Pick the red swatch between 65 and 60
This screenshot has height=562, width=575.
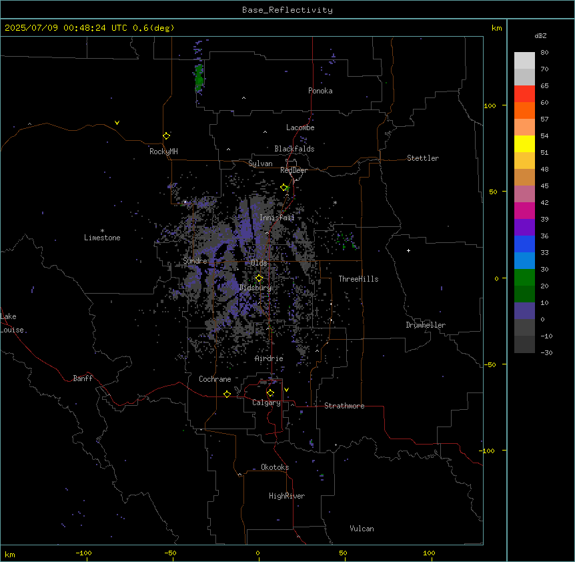click(x=524, y=94)
